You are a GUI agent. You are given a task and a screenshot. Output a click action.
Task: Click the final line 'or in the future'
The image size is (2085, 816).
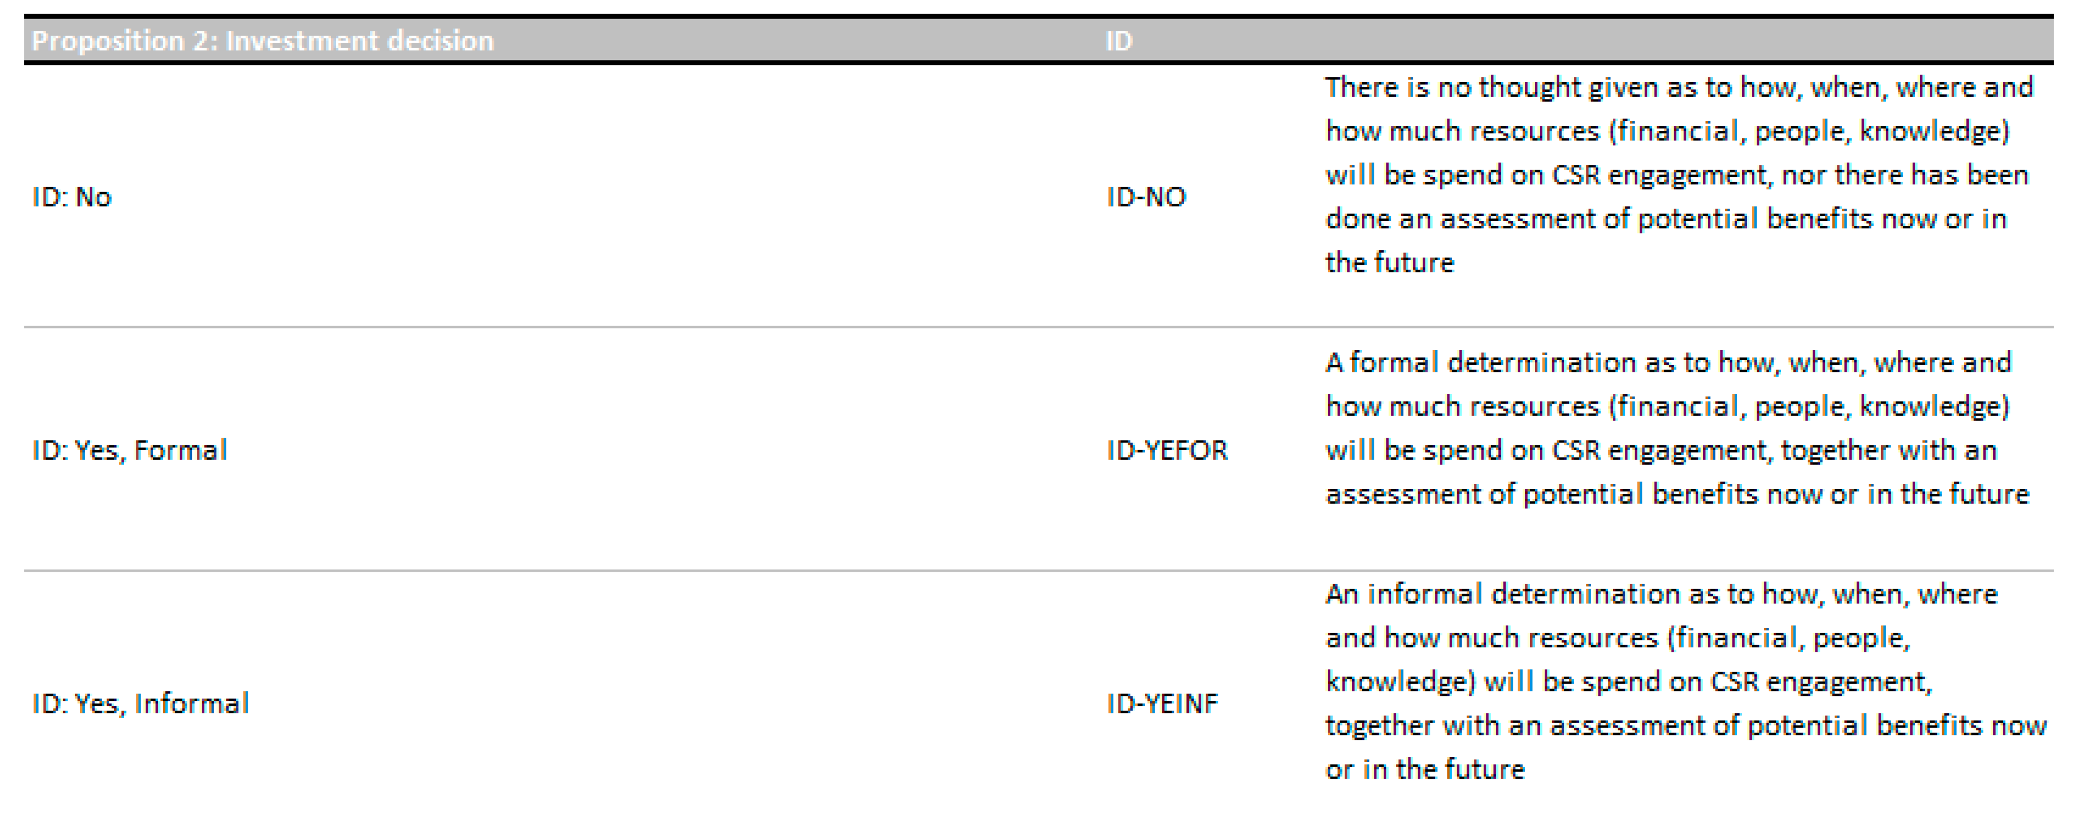pyautogui.click(x=1425, y=768)
